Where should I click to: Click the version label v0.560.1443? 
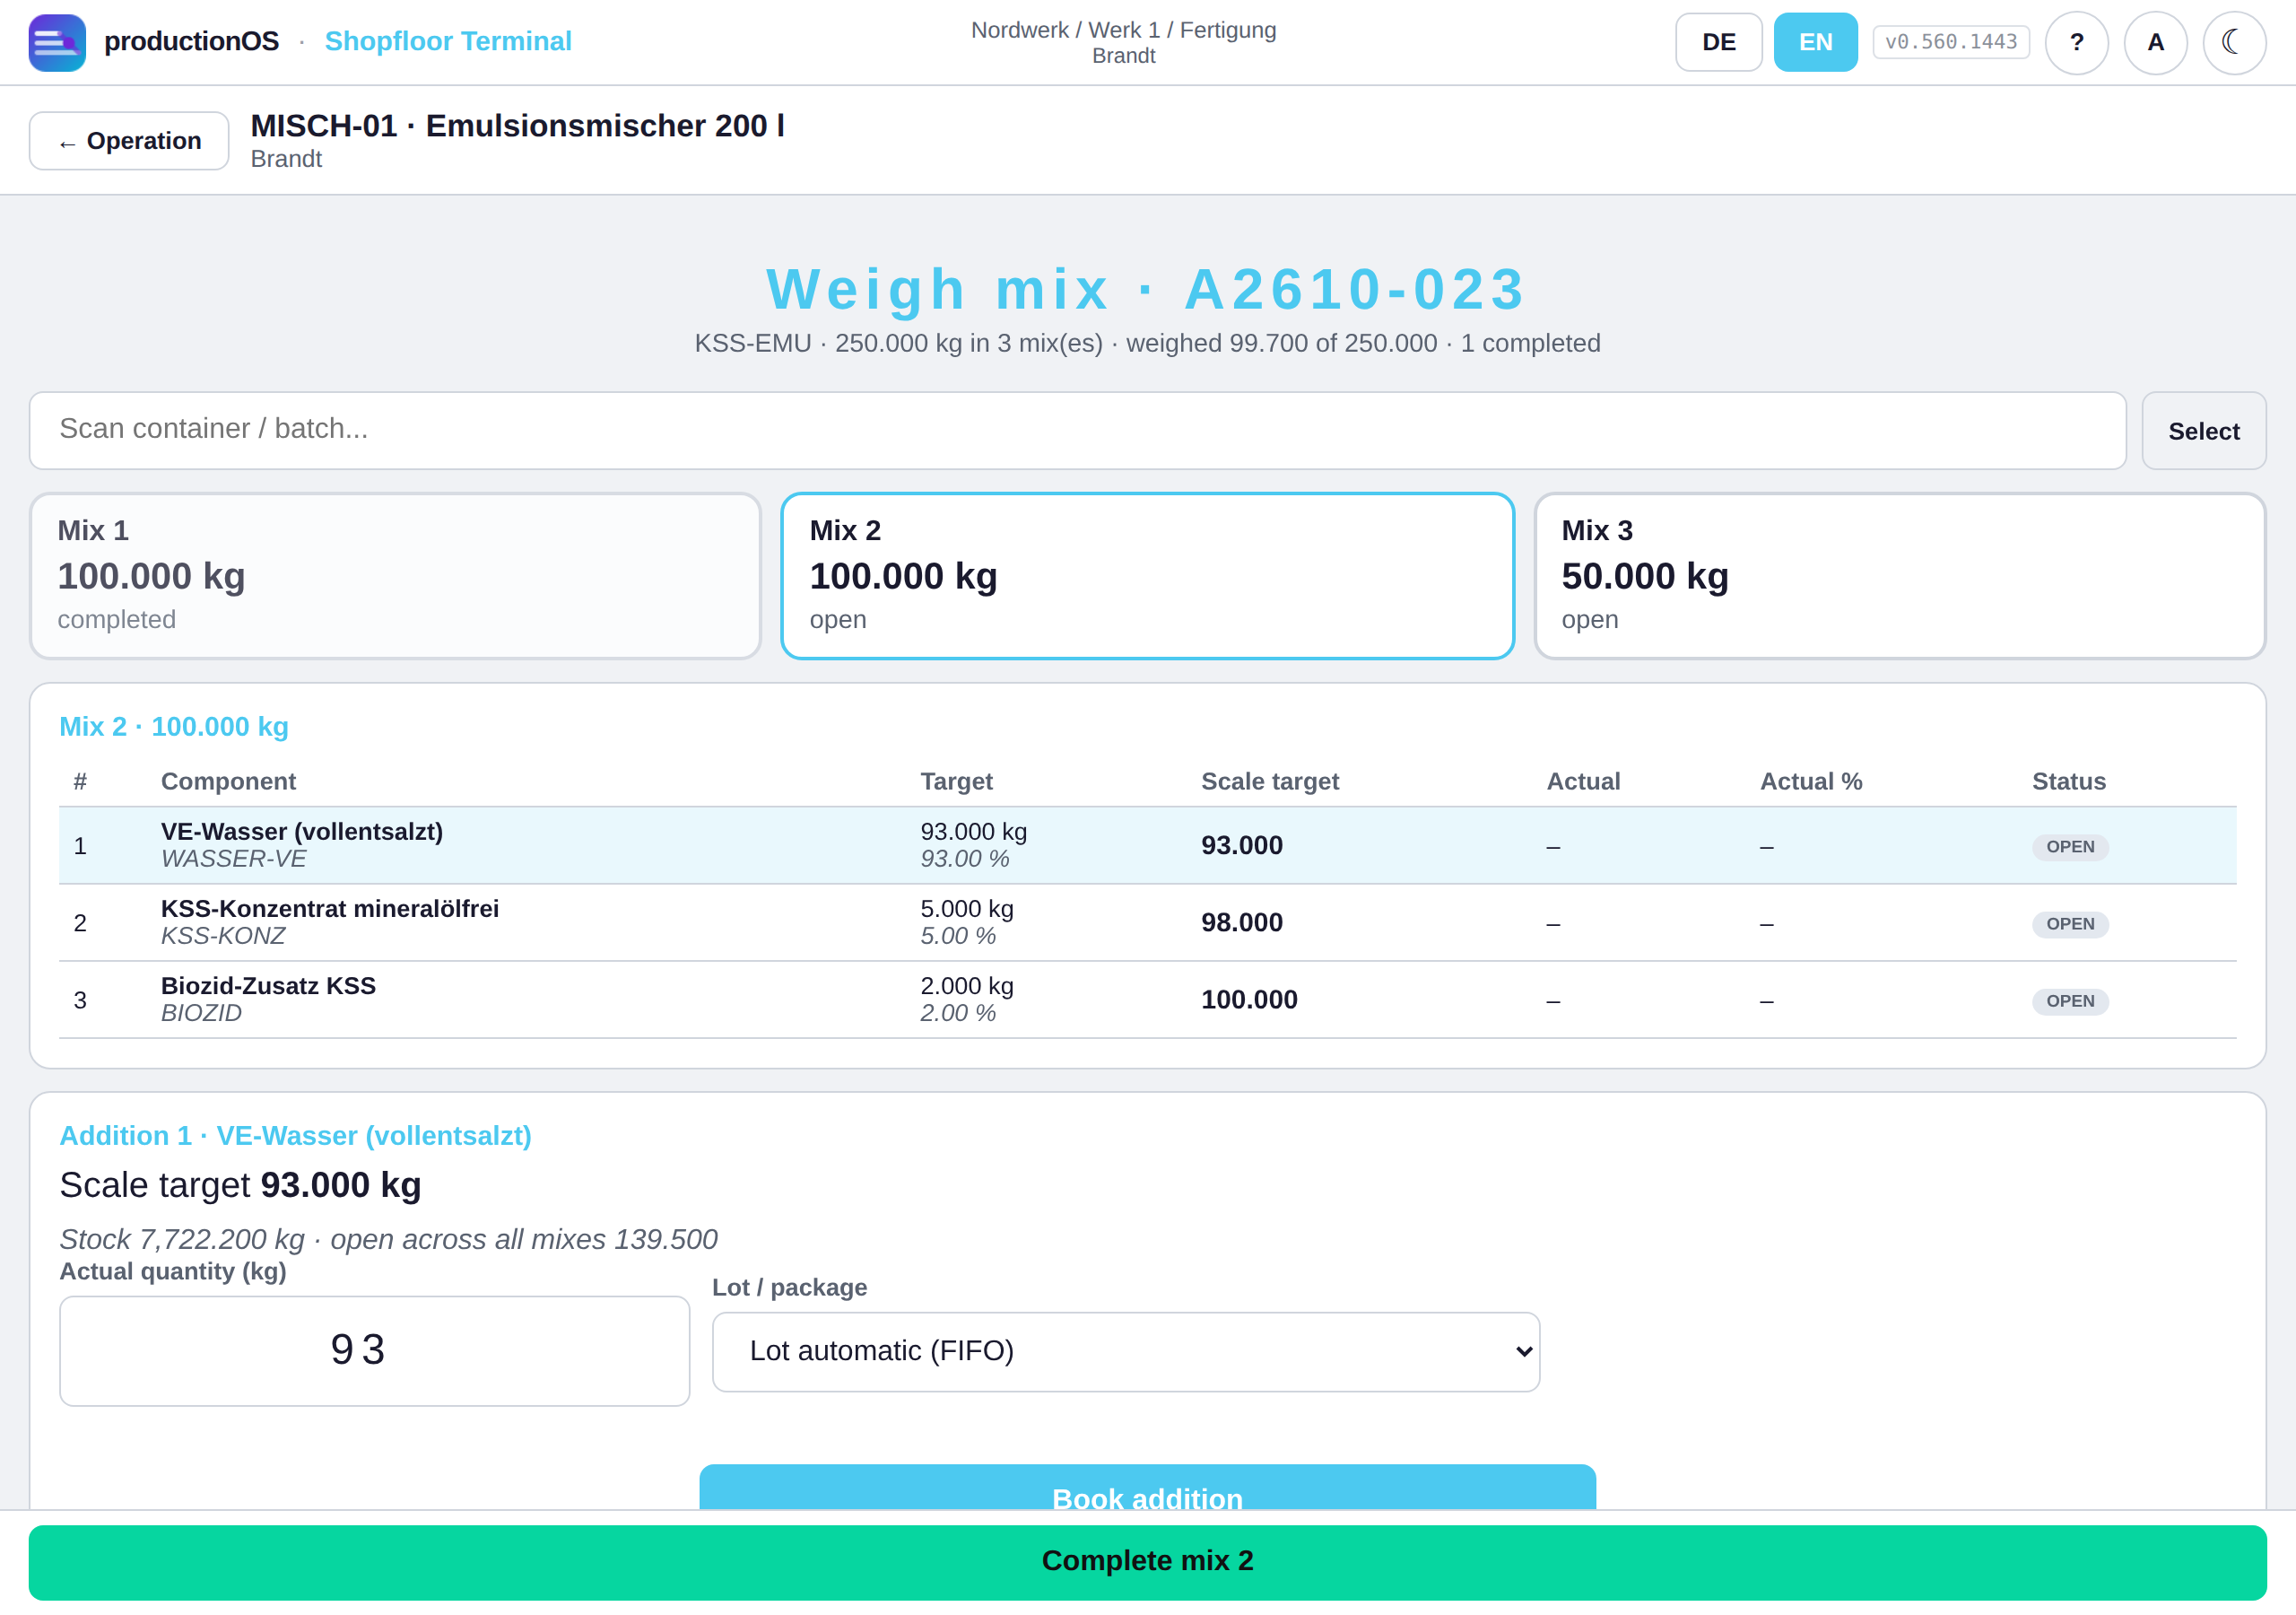coord(1950,42)
